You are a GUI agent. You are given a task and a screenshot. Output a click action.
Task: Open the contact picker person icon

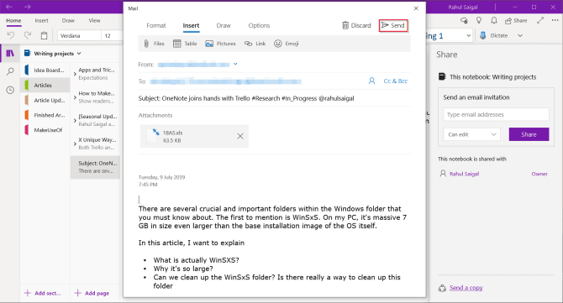371,81
